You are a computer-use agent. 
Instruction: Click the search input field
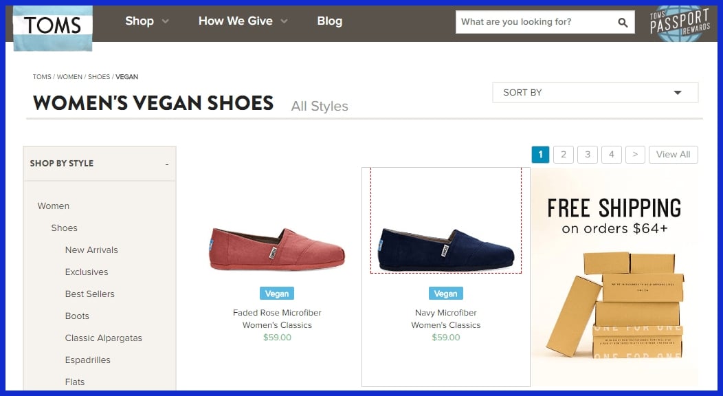pyautogui.click(x=536, y=22)
